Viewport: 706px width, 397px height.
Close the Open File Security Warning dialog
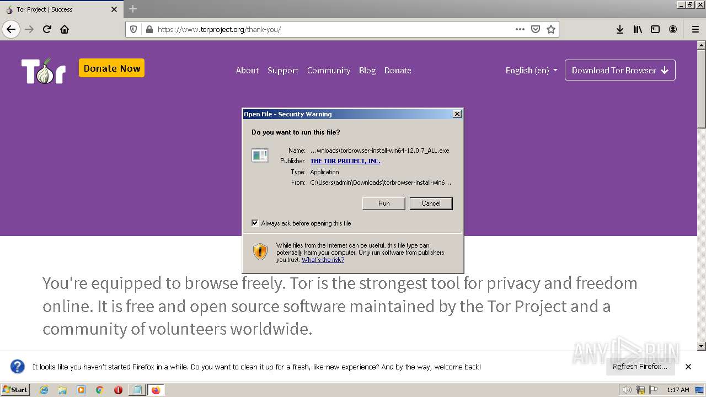point(457,114)
